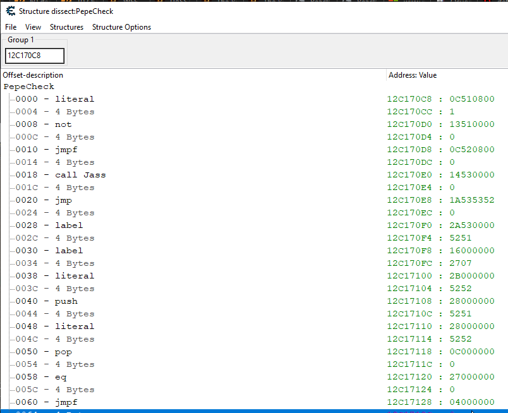The height and width of the screenshot is (413, 508).
Task: Open the View menu
Action: point(33,27)
